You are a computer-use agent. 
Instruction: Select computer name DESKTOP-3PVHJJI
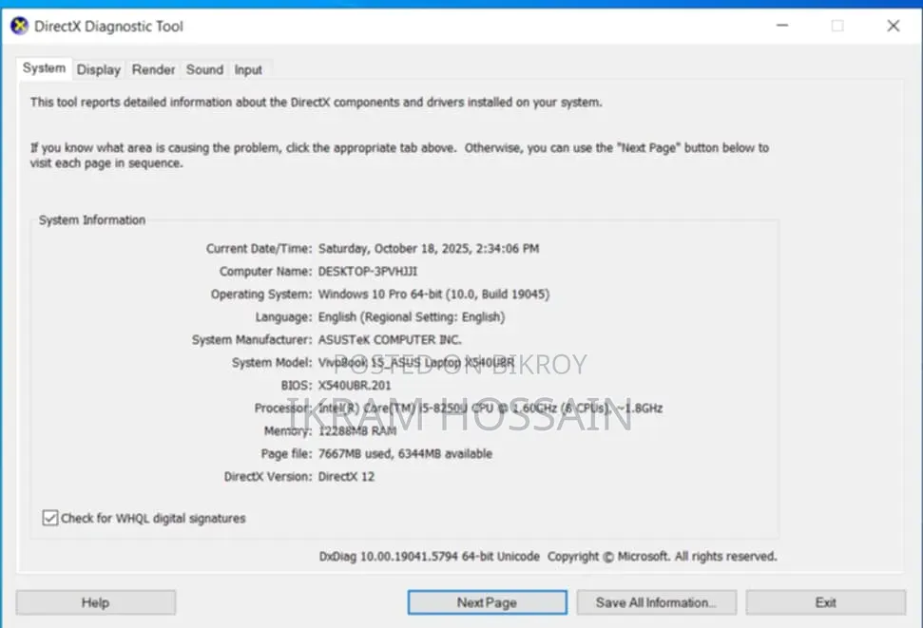368,272
